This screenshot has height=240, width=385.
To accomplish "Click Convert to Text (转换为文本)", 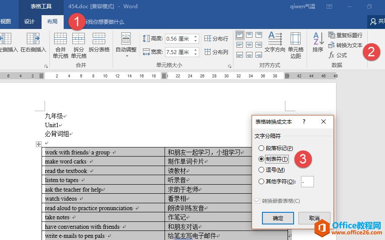I will tap(345, 45).
